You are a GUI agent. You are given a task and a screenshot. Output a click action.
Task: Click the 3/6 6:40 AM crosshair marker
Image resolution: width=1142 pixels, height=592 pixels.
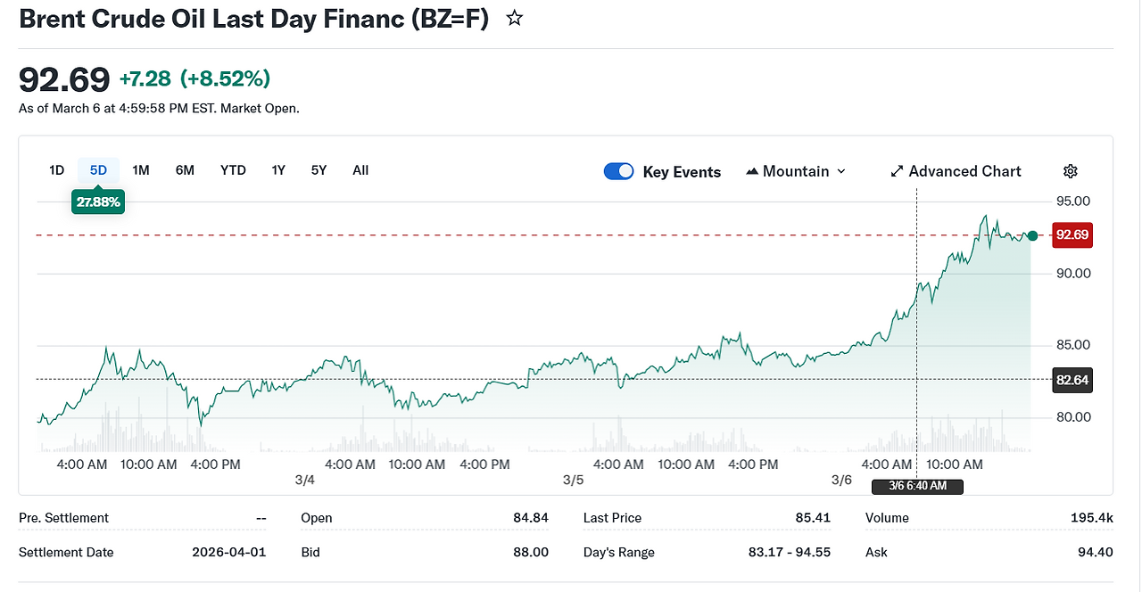[917, 486]
